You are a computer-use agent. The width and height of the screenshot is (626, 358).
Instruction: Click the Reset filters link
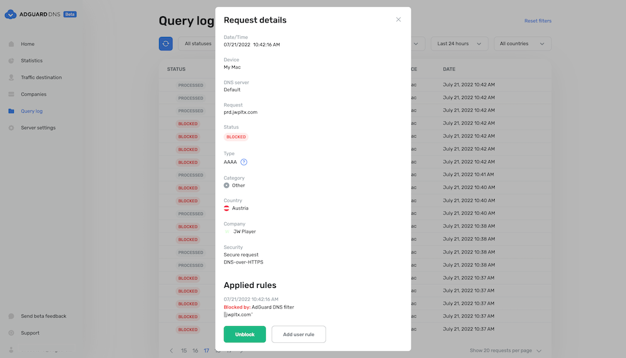click(x=538, y=21)
